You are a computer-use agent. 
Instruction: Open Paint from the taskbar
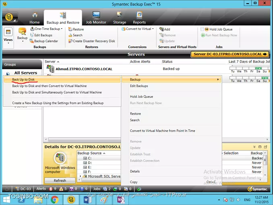tap(104, 200)
